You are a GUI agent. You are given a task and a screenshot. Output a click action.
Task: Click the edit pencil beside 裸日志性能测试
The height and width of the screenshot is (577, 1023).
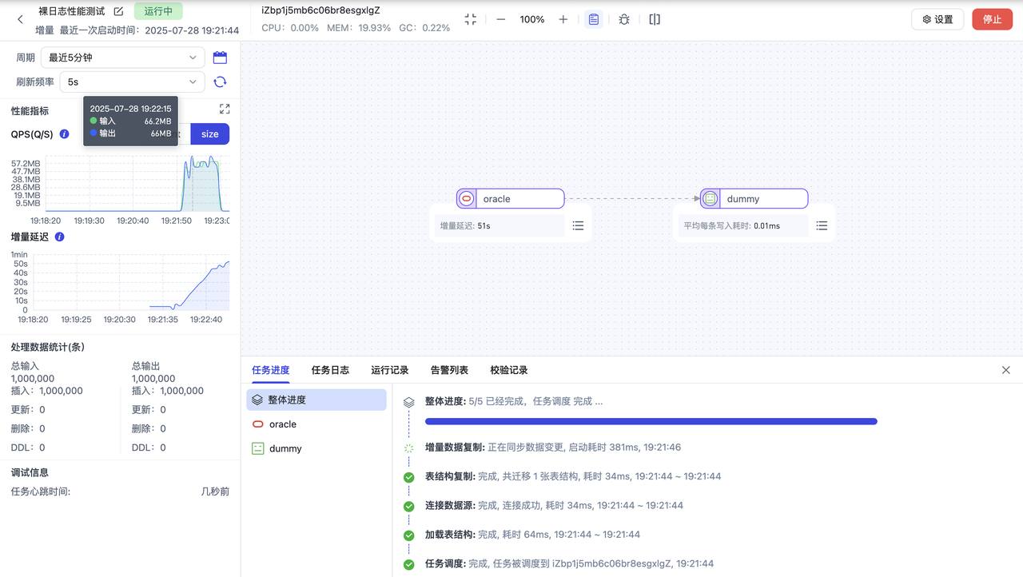point(117,12)
